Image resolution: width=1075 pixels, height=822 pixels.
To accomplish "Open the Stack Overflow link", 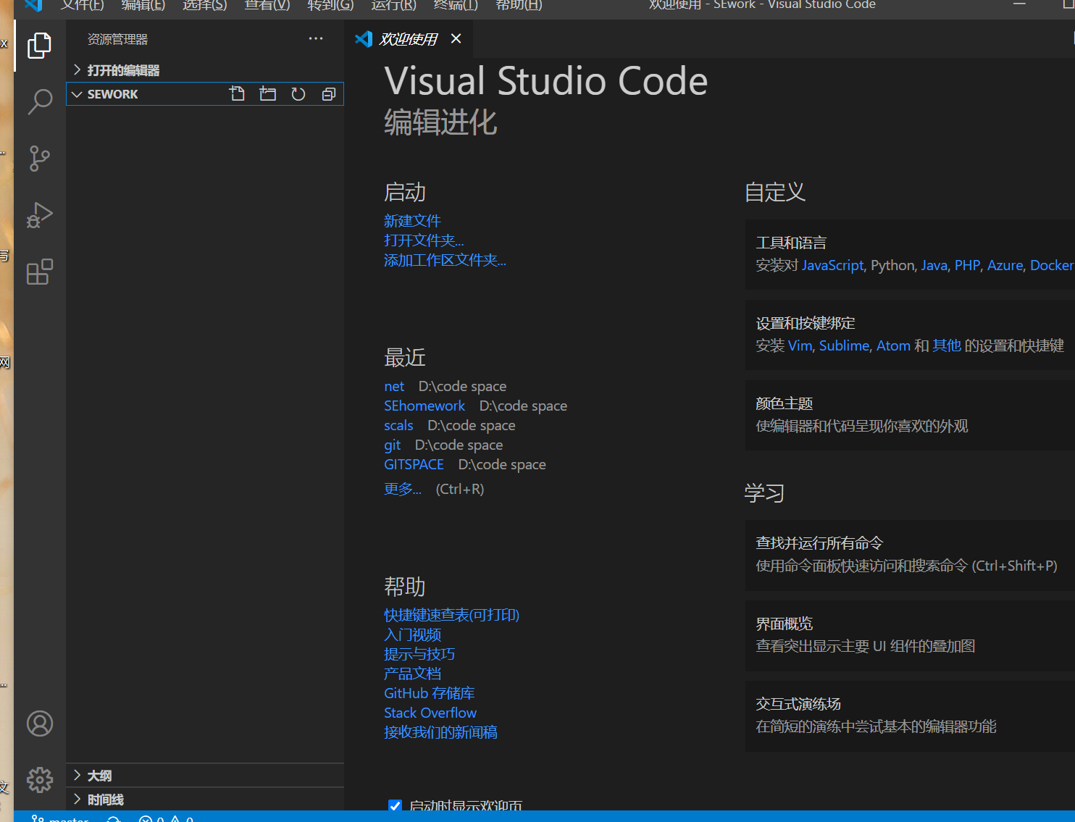I will click(x=430, y=713).
